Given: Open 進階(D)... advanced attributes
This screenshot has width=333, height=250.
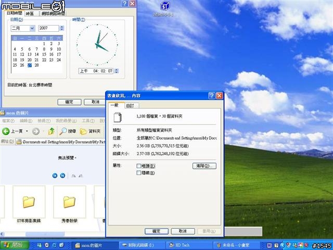Looking at the screenshot, I should tap(204, 166).
